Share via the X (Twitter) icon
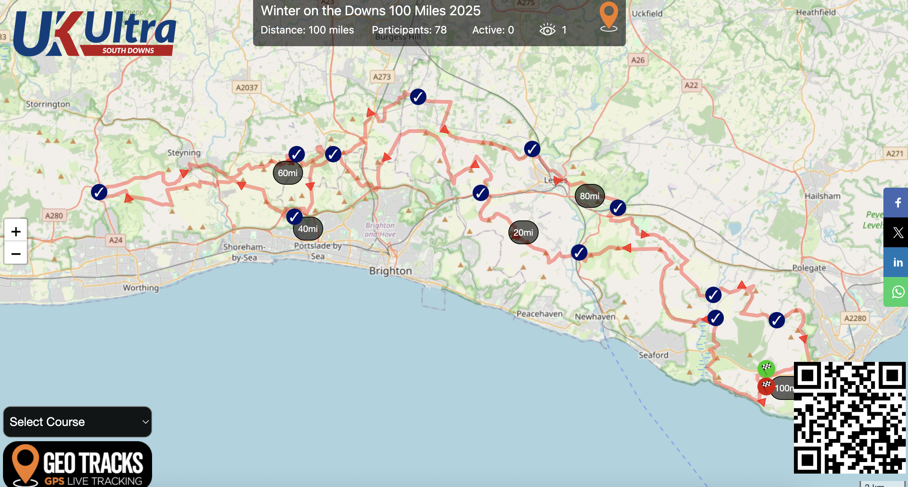Viewport: 908px width, 487px height. coord(898,233)
